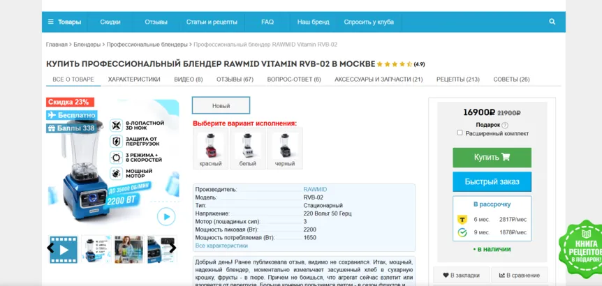This screenshot has width=602, height=286.
Task: Click the product star rating
Action: point(395,64)
